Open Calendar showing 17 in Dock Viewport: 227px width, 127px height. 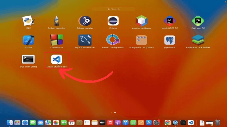point(72,123)
